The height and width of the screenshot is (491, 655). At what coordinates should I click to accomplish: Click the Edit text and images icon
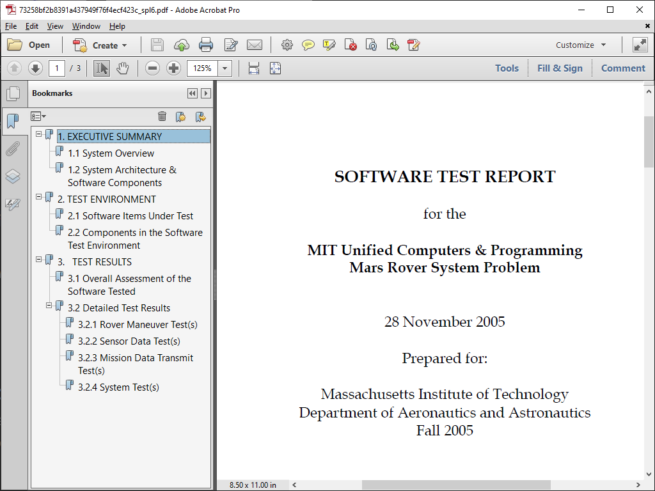[230, 45]
